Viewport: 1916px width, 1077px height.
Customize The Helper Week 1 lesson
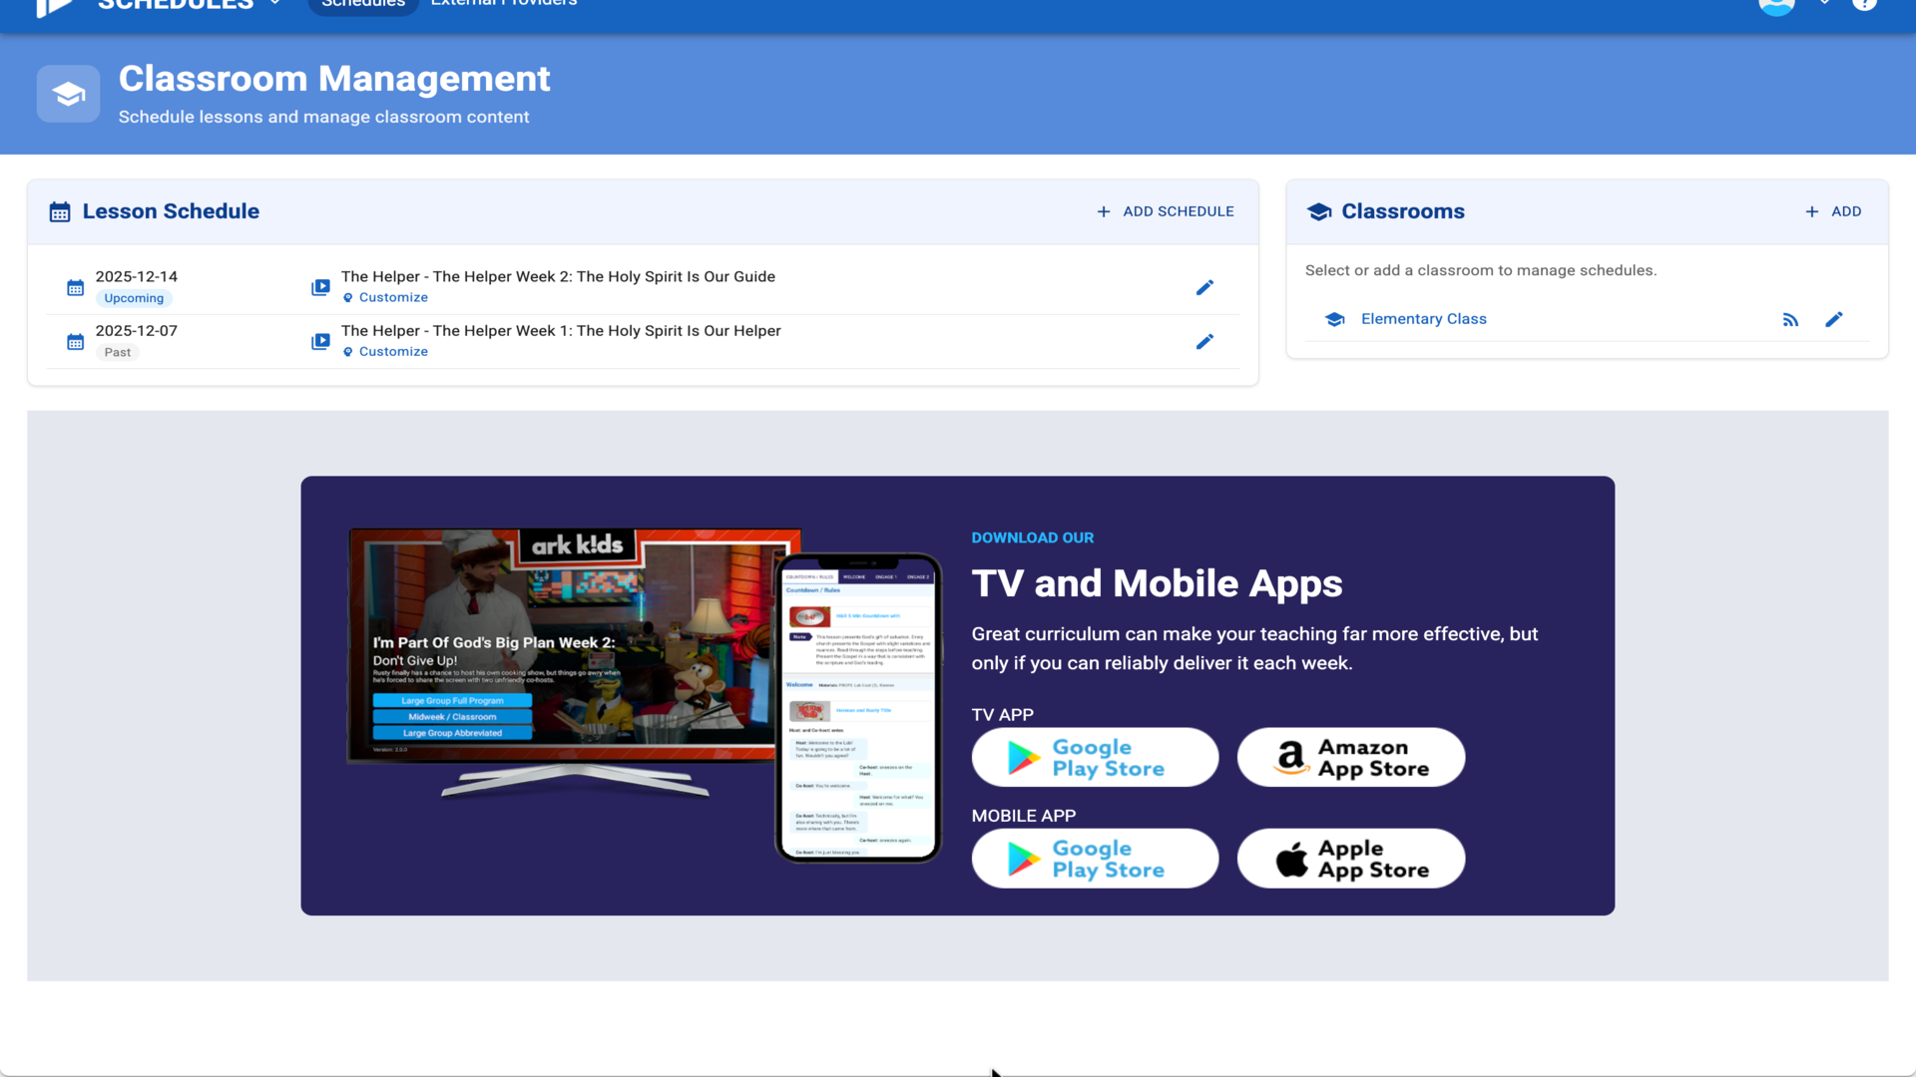(392, 351)
